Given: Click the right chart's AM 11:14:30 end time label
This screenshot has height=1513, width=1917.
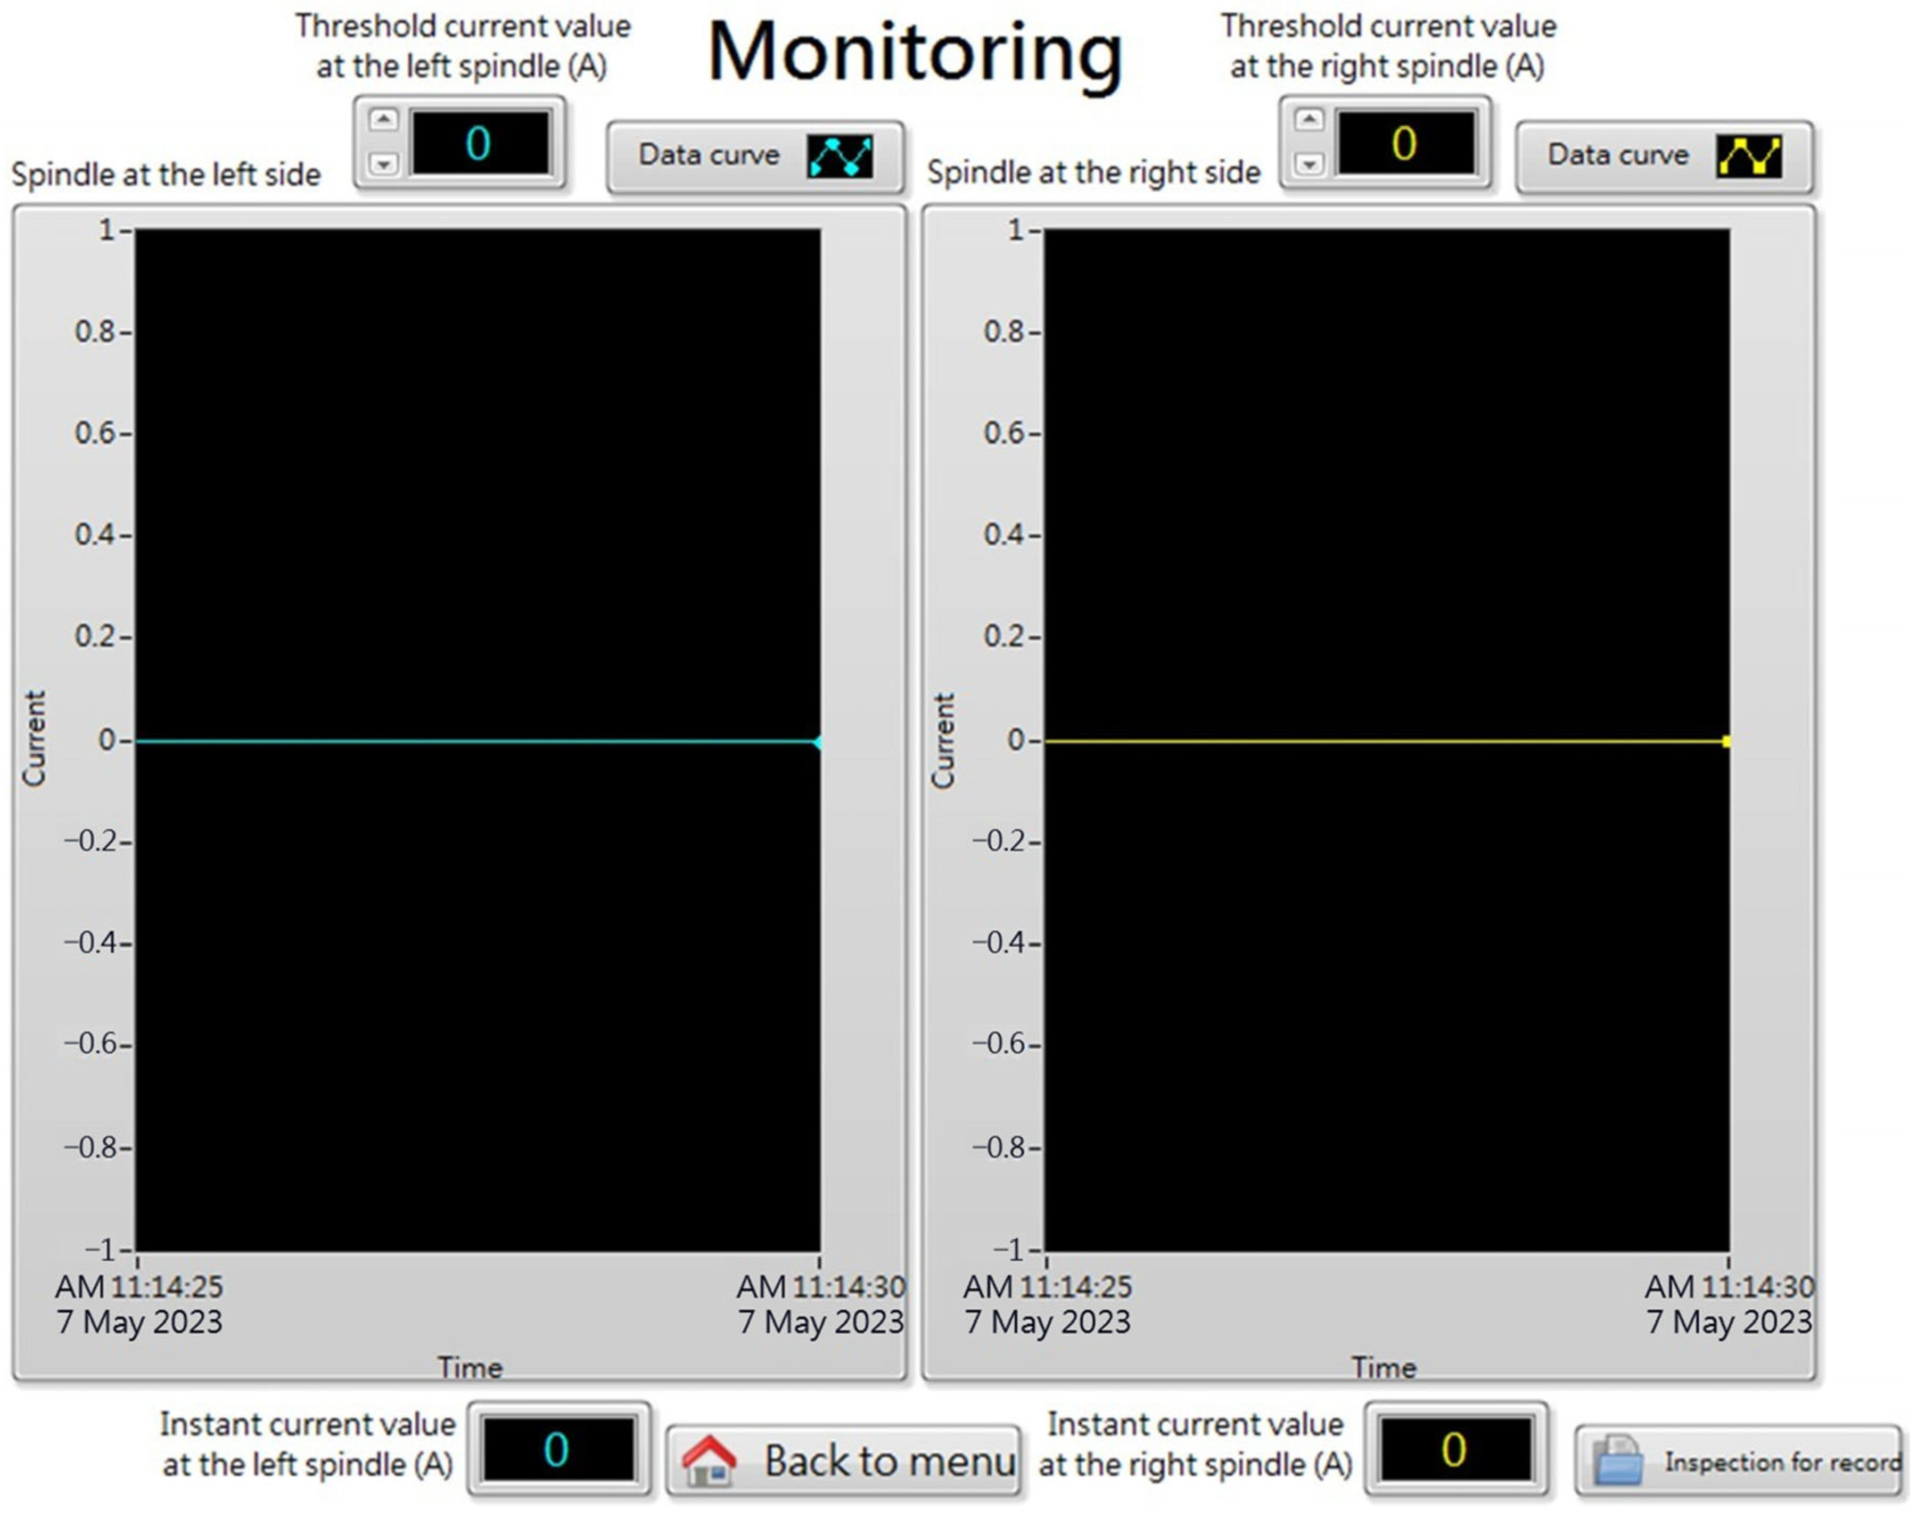Looking at the screenshot, I should point(1729,1286).
